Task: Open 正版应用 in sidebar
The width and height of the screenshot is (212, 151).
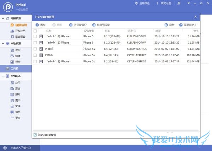Action: (x=18, y=31)
